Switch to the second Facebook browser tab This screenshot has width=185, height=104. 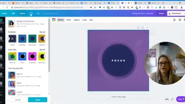pyautogui.click(x=154, y=3)
